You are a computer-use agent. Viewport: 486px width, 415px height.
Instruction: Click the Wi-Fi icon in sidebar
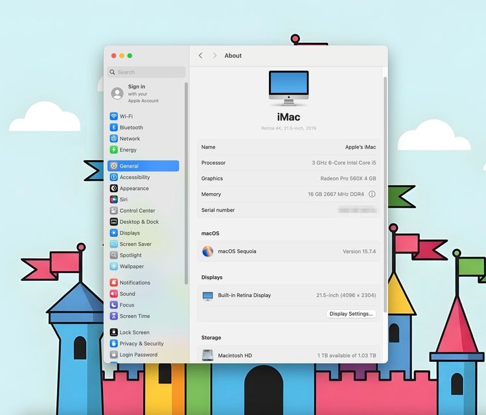coord(114,116)
